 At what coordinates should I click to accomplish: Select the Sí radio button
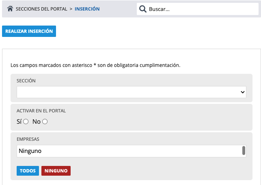pyautogui.click(x=26, y=121)
